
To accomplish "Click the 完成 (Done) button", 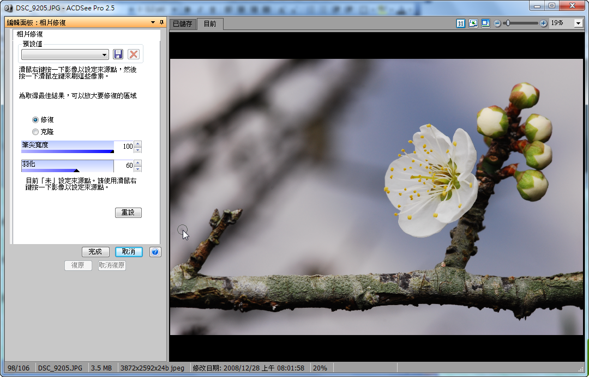I will pyautogui.click(x=95, y=252).
